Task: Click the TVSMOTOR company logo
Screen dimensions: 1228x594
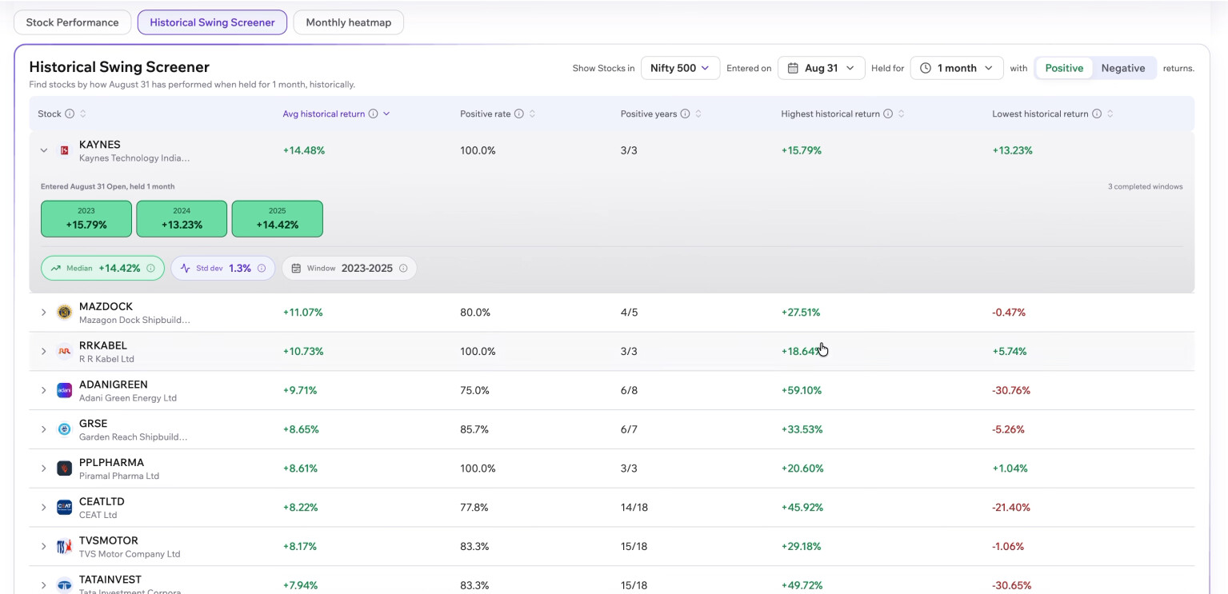Action: pos(65,547)
